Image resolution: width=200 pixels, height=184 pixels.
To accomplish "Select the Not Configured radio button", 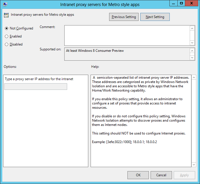I will (7, 28).
